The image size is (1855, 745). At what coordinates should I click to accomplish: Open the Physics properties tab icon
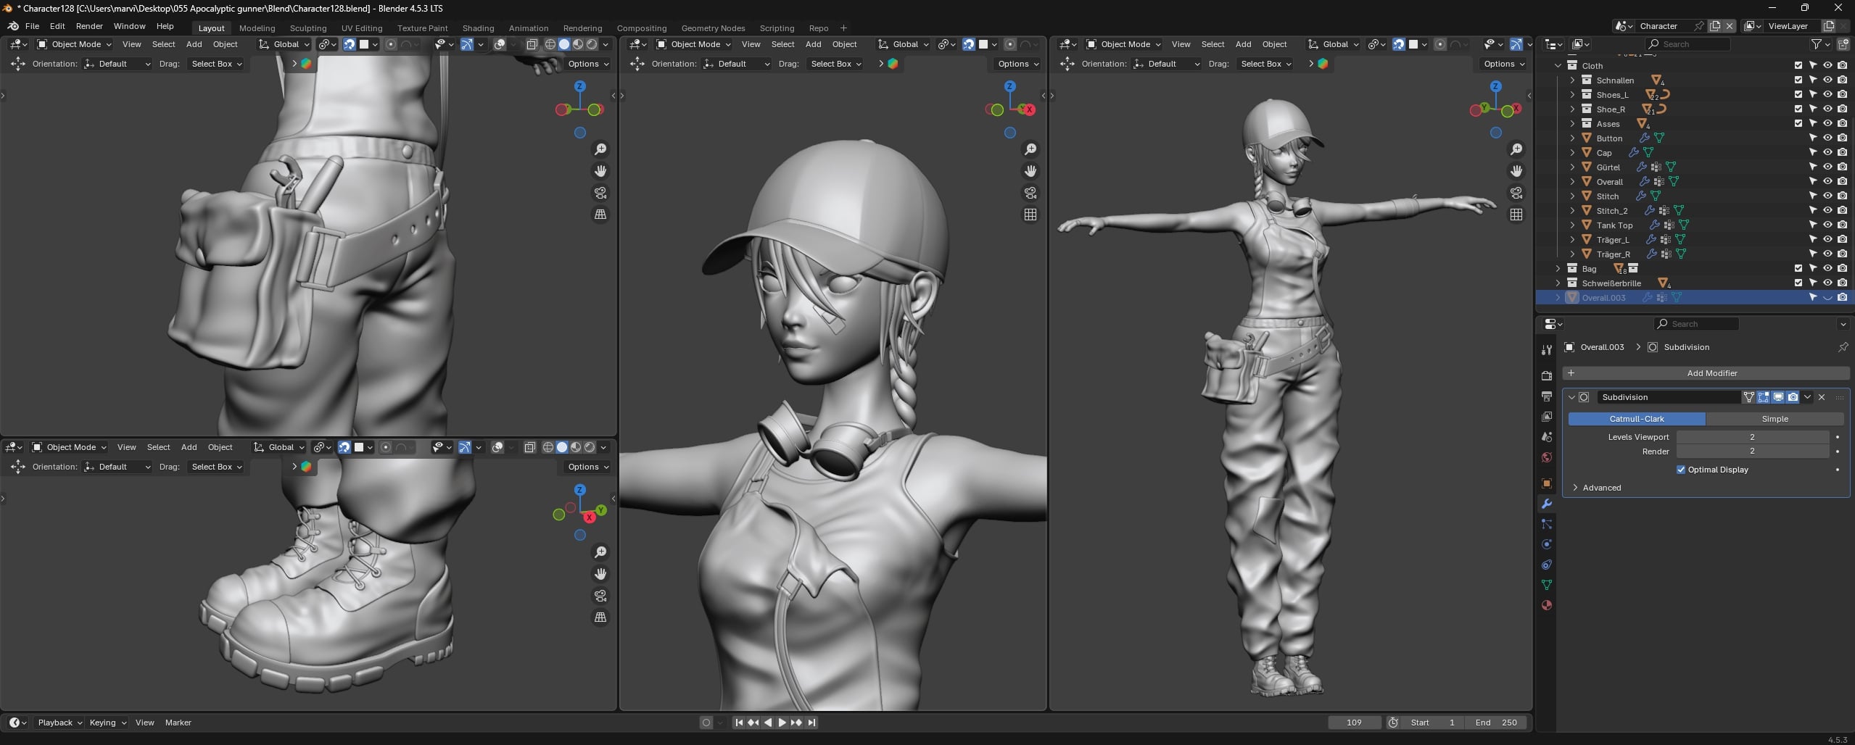tap(1547, 544)
